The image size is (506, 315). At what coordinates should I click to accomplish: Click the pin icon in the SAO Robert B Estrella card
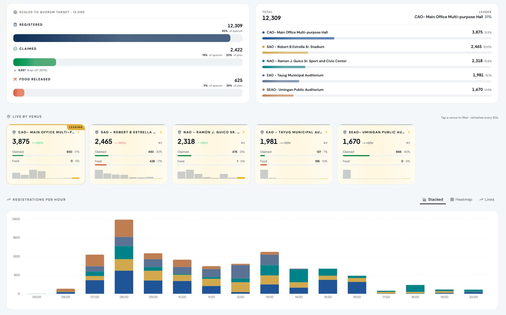coord(97,132)
